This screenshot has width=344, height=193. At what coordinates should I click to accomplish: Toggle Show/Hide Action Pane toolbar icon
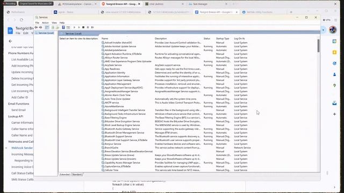68,27
